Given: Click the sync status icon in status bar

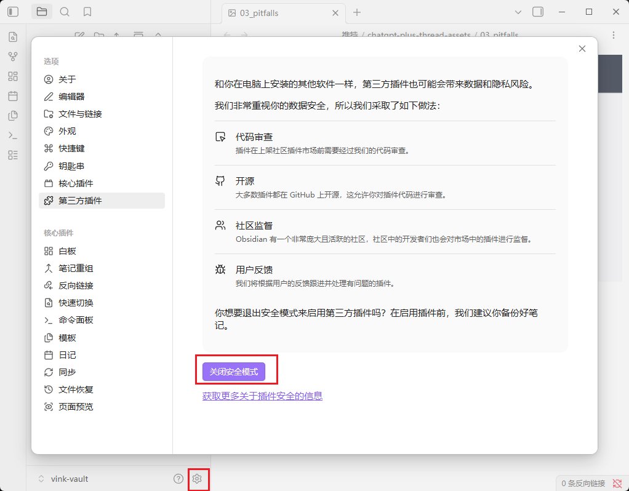Looking at the screenshot, I should tap(617, 484).
